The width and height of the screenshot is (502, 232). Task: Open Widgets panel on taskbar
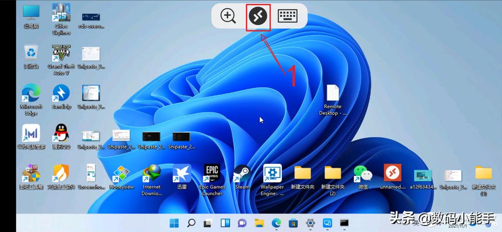[225, 223]
